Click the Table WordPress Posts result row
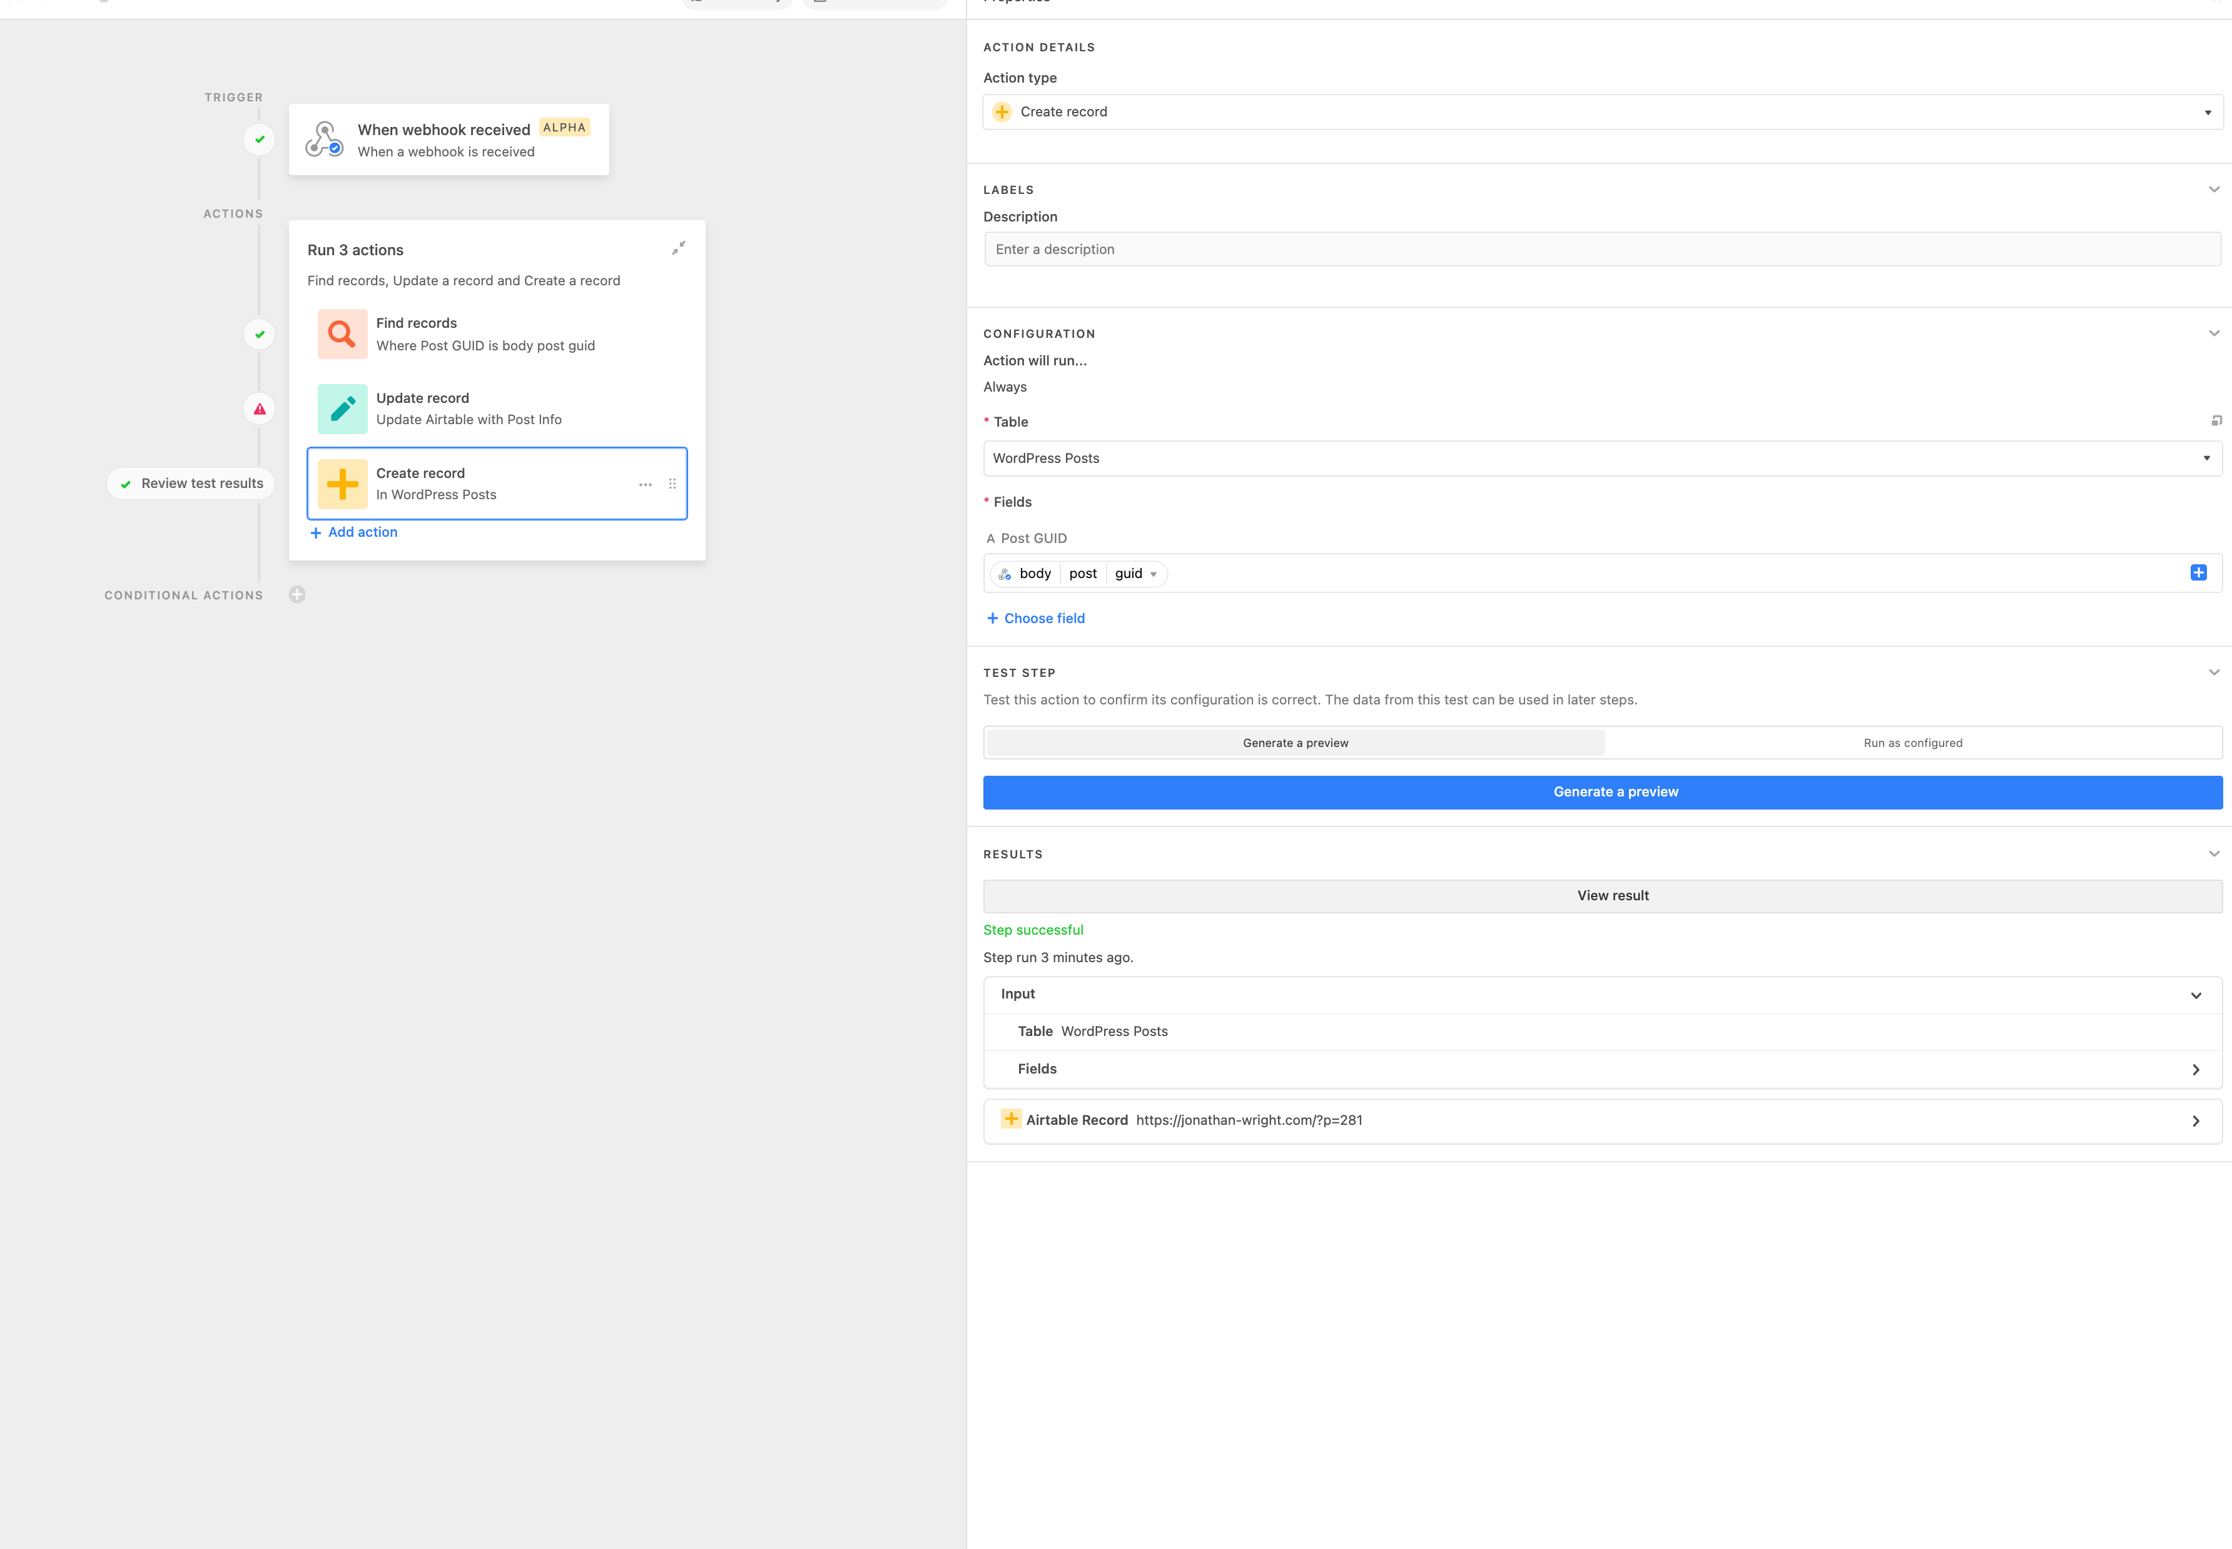The image size is (2232, 1549). pyautogui.click(x=1602, y=1032)
